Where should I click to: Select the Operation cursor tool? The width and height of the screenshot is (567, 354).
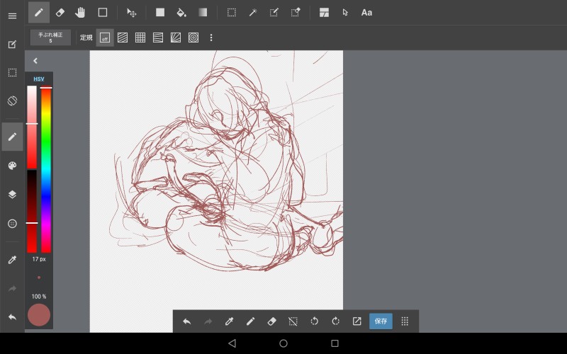tap(345, 13)
